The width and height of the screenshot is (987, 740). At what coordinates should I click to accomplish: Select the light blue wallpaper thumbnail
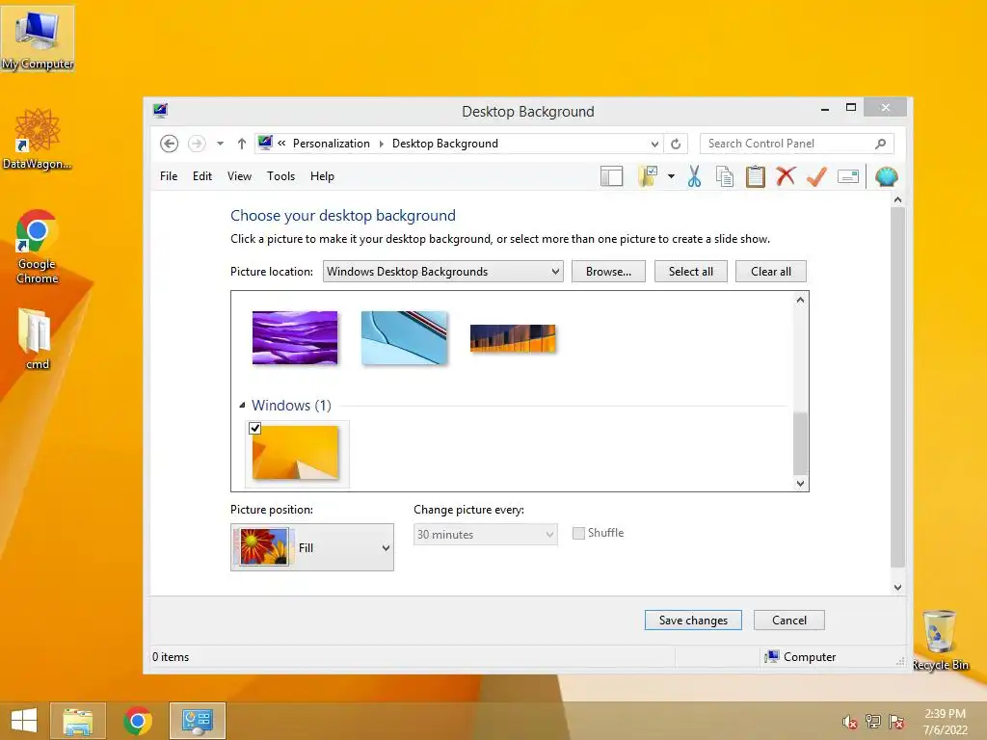404,338
